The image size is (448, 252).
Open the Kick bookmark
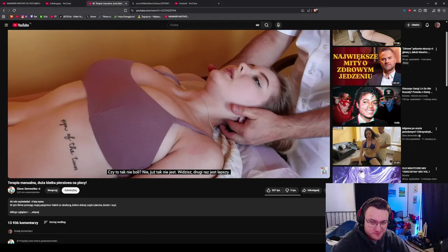[x=44, y=16]
